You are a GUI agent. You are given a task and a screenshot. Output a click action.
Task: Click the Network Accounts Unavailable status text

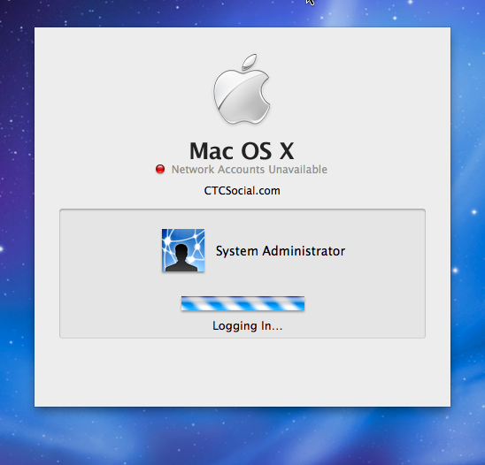(x=250, y=170)
